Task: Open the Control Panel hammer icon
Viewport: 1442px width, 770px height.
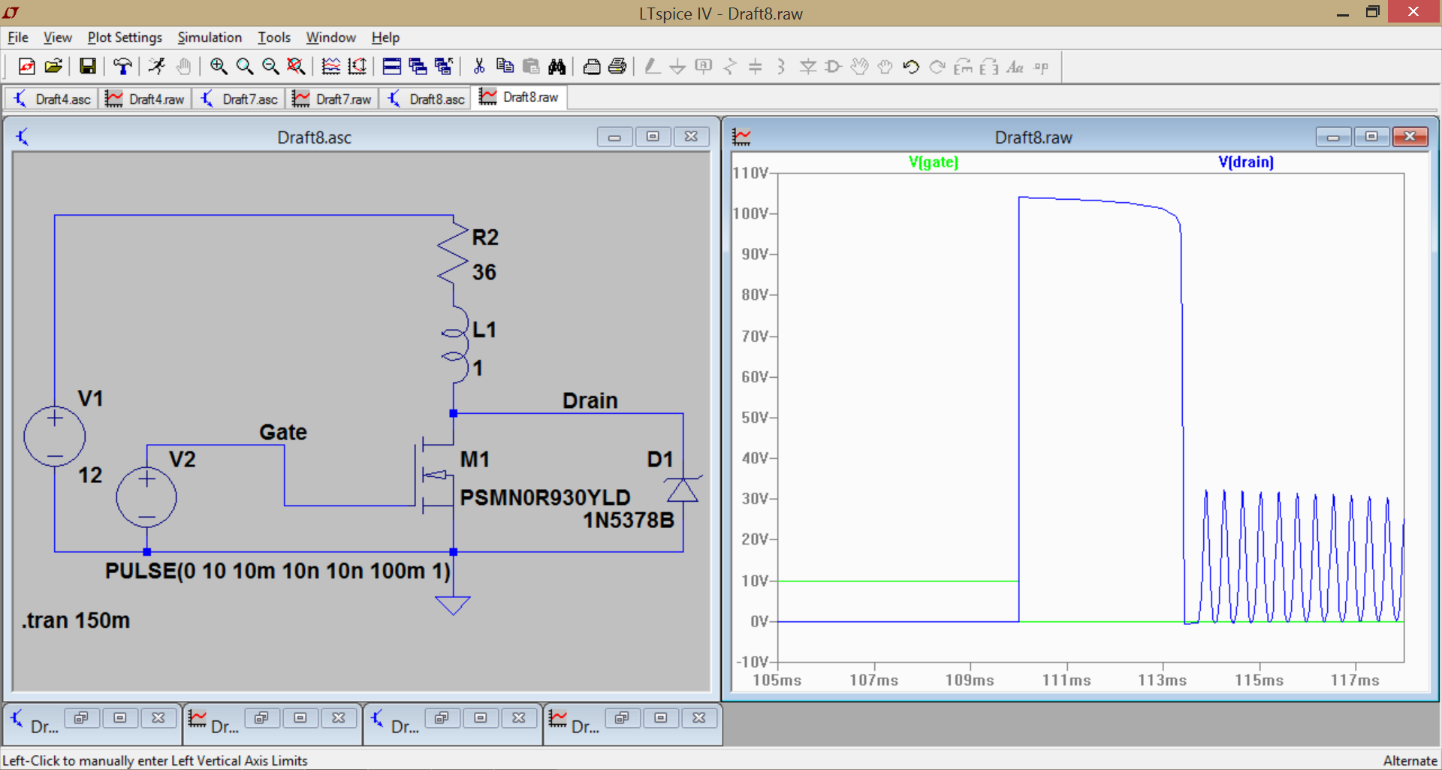Action: pos(122,67)
